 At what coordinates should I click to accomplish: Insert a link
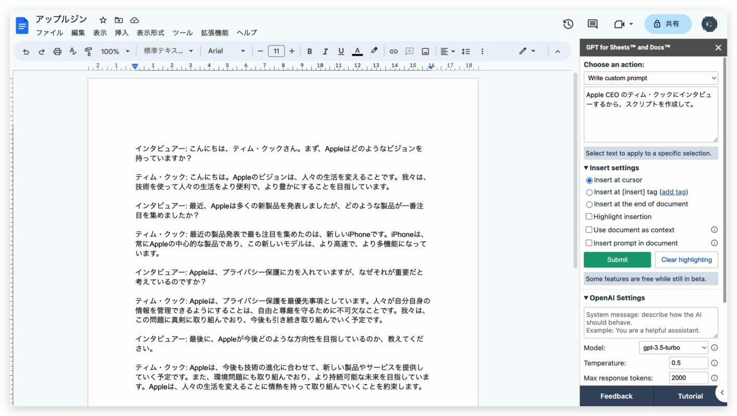coord(393,51)
